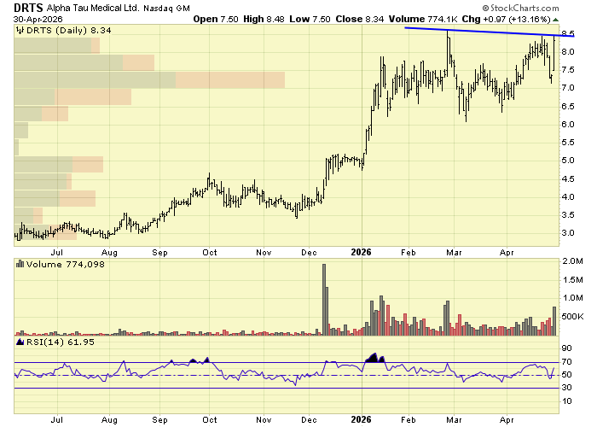Click the 3.0 price axis label
Image resolution: width=597 pixels, height=427 pixels.
point(568,233)
